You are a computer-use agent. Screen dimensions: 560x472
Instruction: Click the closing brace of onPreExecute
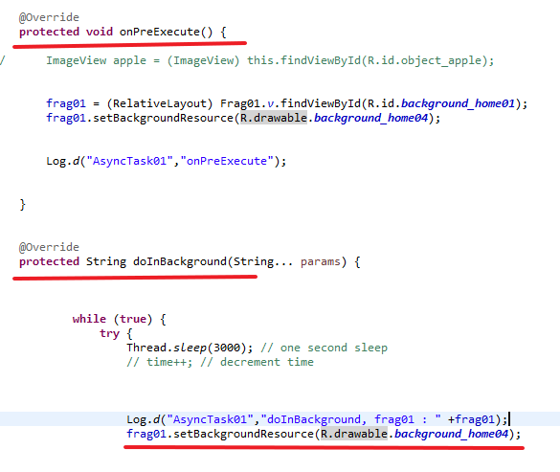tap(23, 204)
